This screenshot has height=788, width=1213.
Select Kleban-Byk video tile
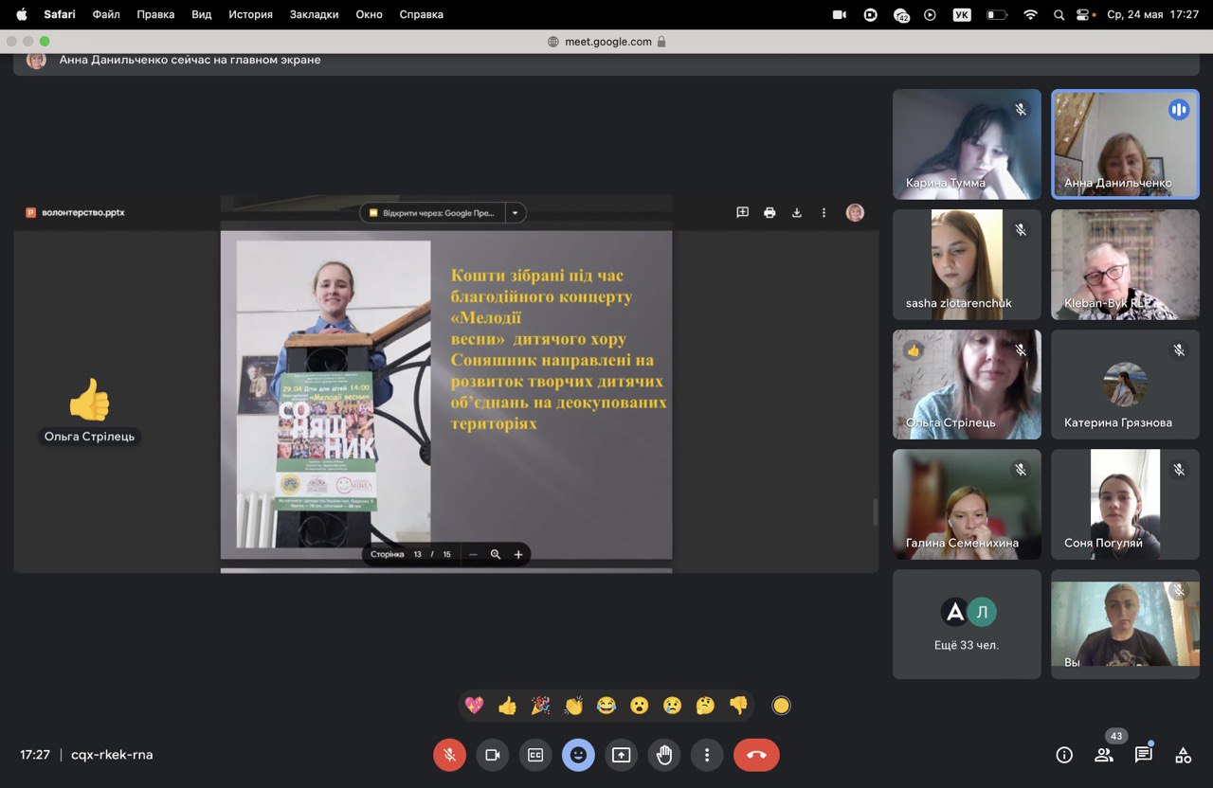[x=1125, y=264]
